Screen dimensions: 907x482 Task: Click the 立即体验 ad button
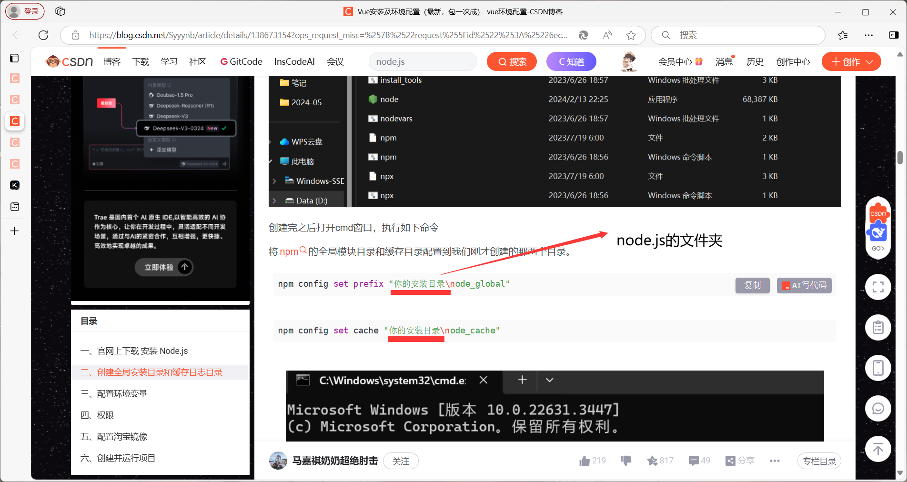coord(164,267)
